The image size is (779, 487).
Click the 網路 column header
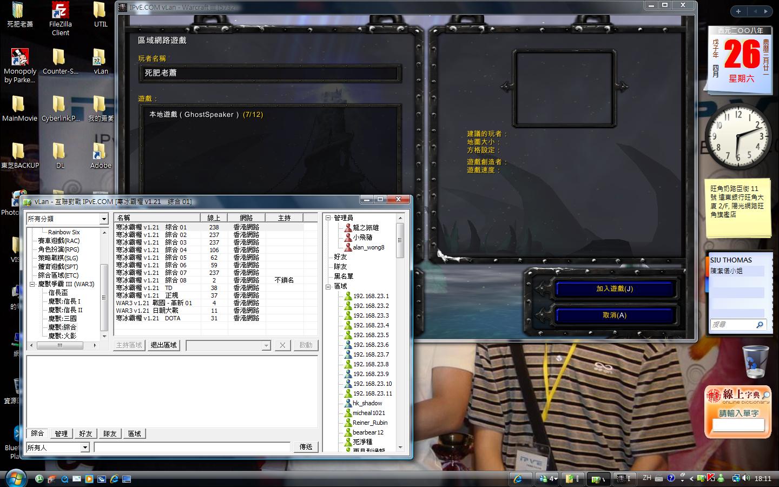[x=246, y=218]
